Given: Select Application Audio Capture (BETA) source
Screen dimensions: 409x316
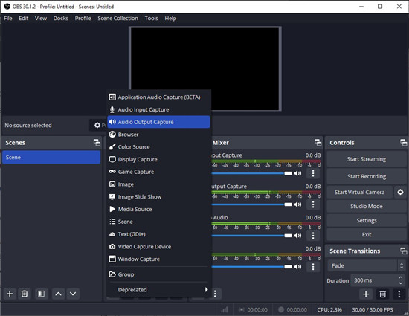Looking at the screenshot, I should click(158, 97).
